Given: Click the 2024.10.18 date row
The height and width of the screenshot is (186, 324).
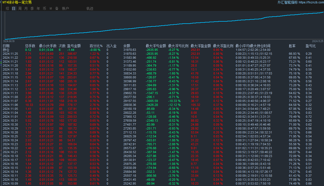Looking at the screenshot, I should click(x=10, y=156).
